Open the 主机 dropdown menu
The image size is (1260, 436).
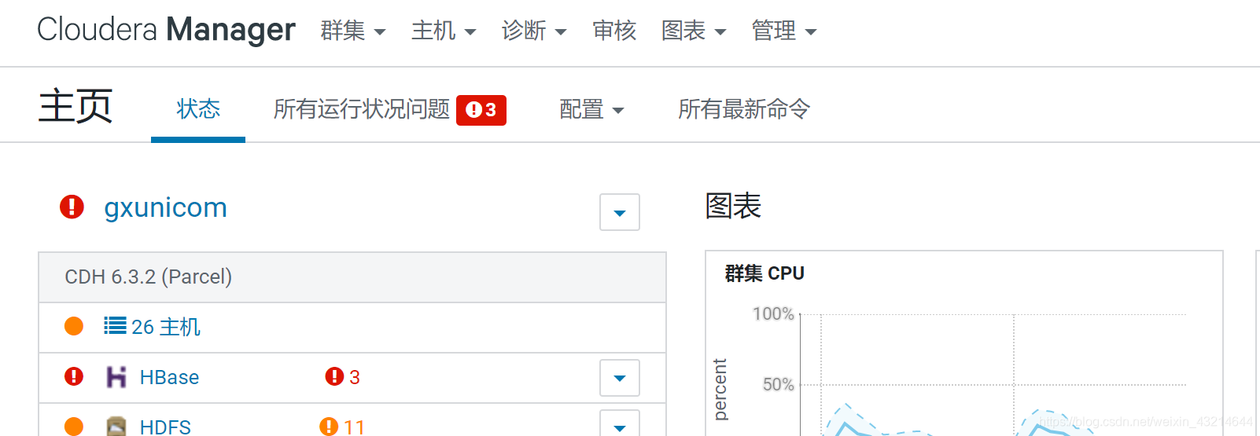click(x=444, y=31)
